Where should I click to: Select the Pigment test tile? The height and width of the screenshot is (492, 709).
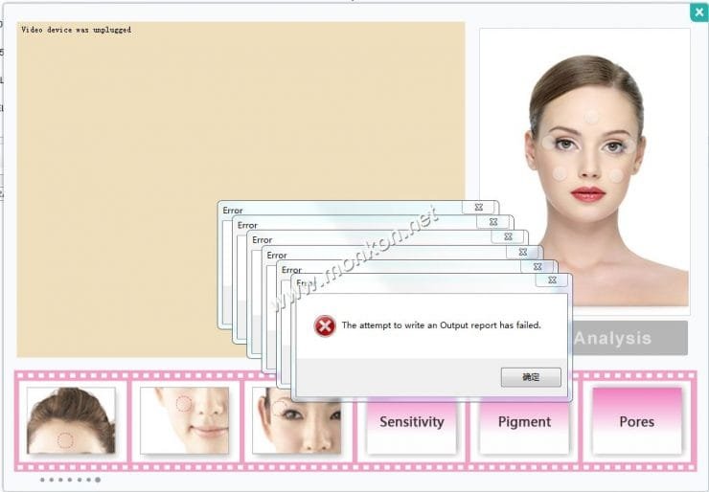pyautogui.click(x=524, y=421)
